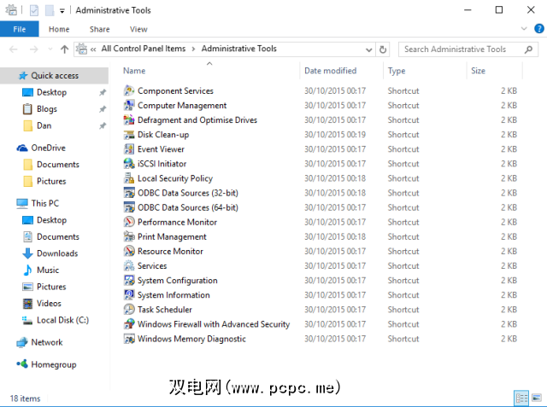Select the Task Scheduler clock icon
The image size is (547, 407).
129,310
